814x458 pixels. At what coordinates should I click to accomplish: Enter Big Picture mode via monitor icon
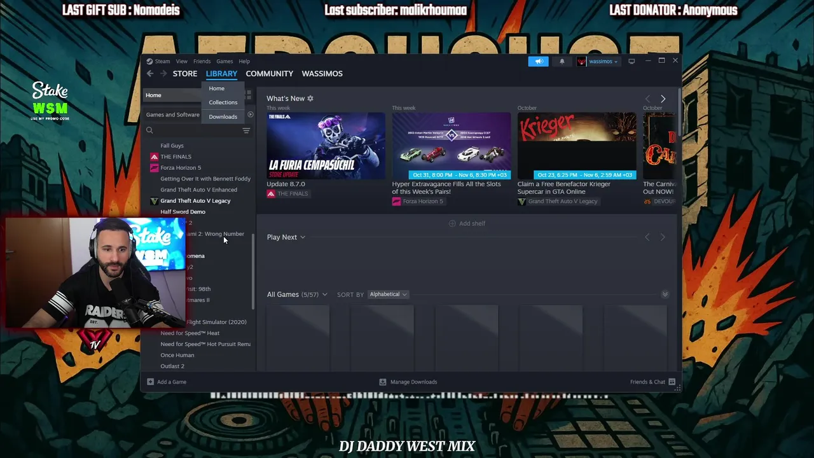coord(631,61)
